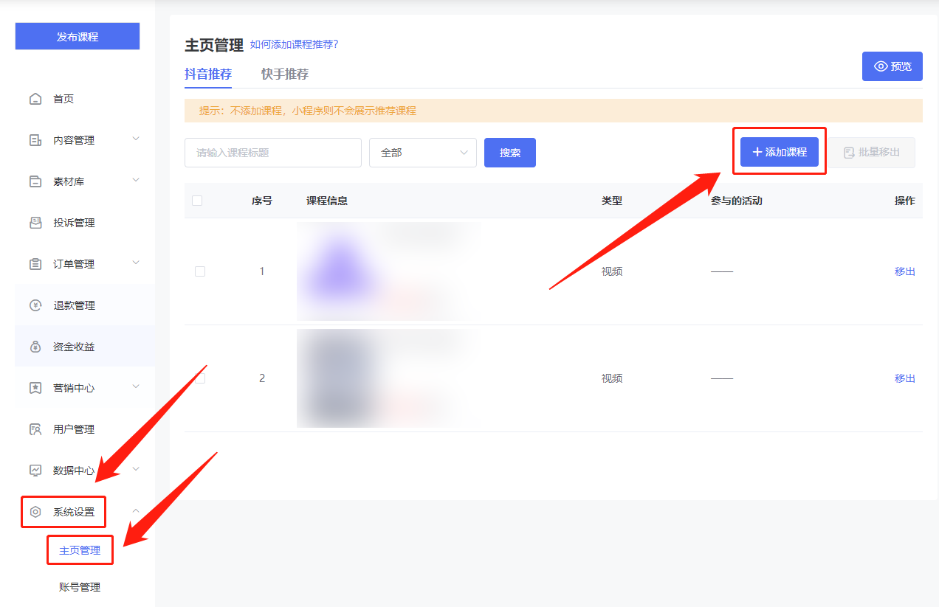Image resolution: width=939 pixels, height=607 pixels.
Task: Click the plus icon in 添加课程 button
Action: [757, 152]
